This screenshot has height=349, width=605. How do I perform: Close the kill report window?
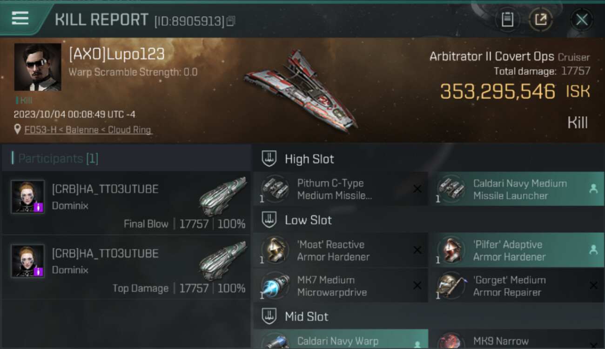[581, 20]
